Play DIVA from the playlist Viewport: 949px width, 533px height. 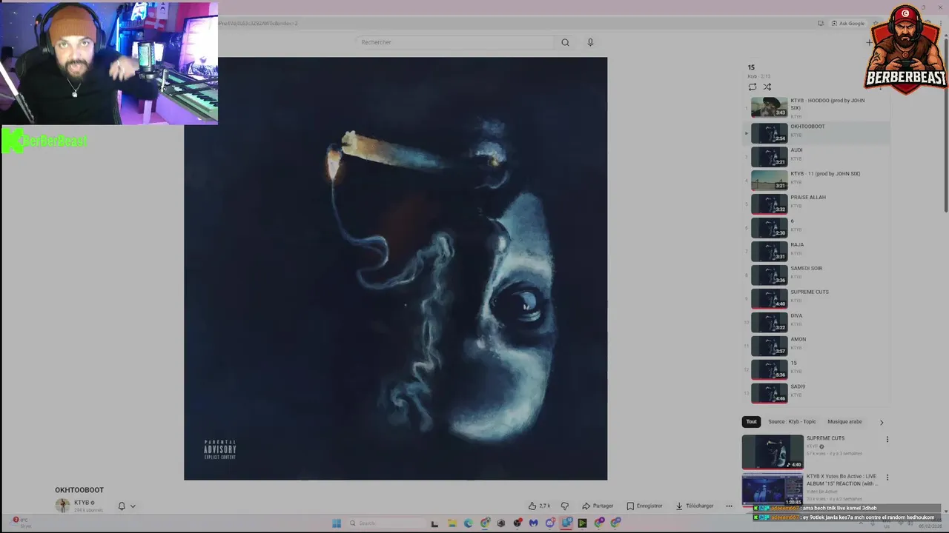816,322
